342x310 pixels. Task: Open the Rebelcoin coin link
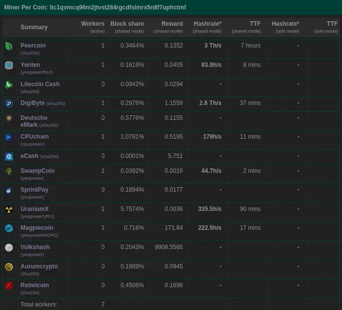pos(35,285)
